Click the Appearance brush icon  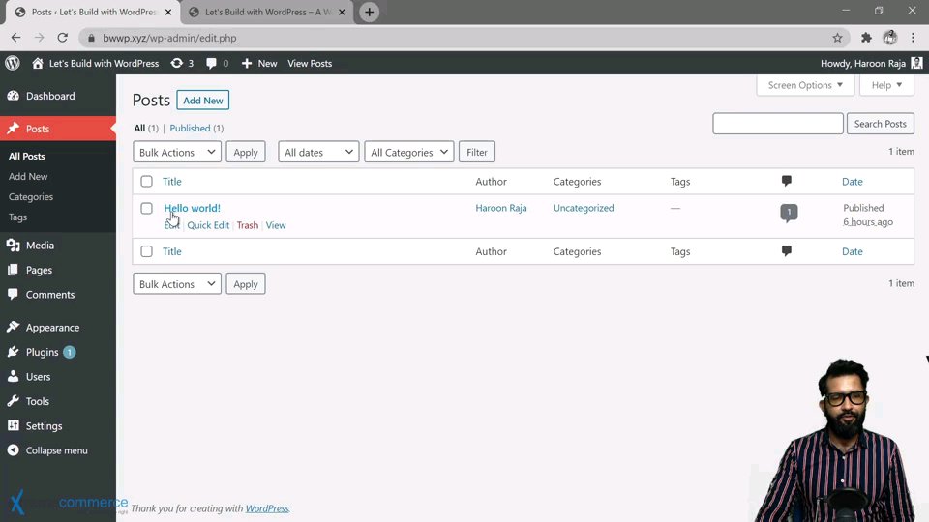point(13,327)
